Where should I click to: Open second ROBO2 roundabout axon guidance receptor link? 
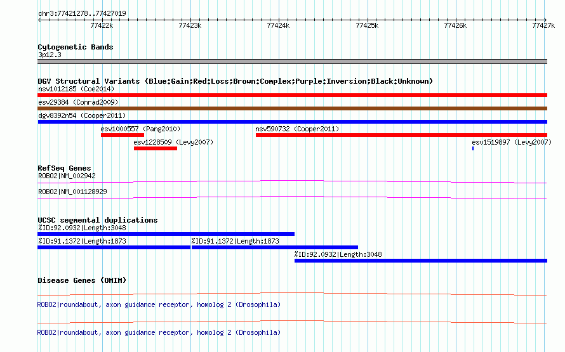pyautogui.click(x=159, y=332)
